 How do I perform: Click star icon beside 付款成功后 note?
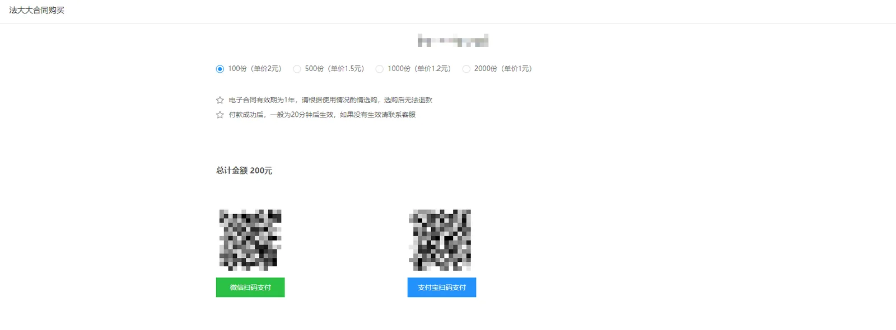tap(220, 115)
